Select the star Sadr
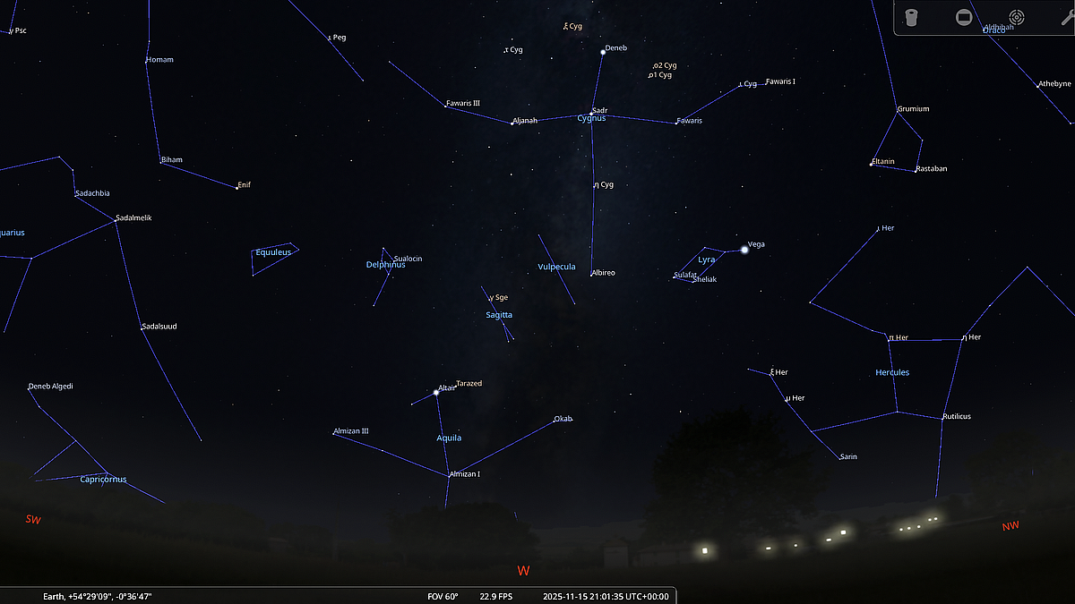 [x=591, y=113]
